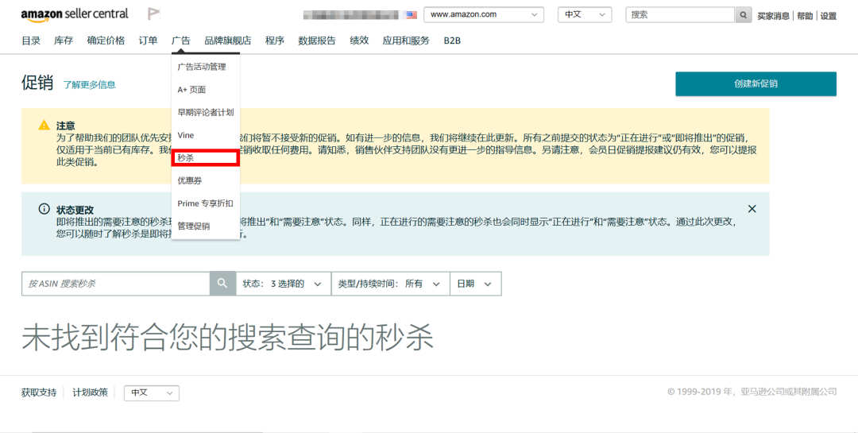Screen dimensions: 858x433
Task: Click the 注意 banner title
Action: pos(66,126)
